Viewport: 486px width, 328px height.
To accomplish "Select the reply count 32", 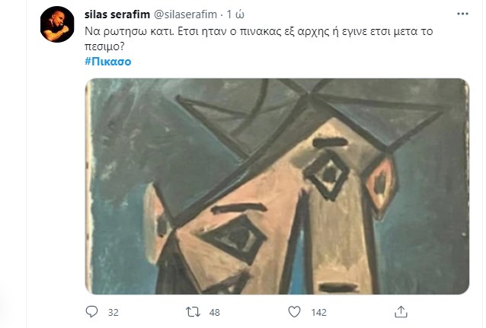I will pos(114,312).
